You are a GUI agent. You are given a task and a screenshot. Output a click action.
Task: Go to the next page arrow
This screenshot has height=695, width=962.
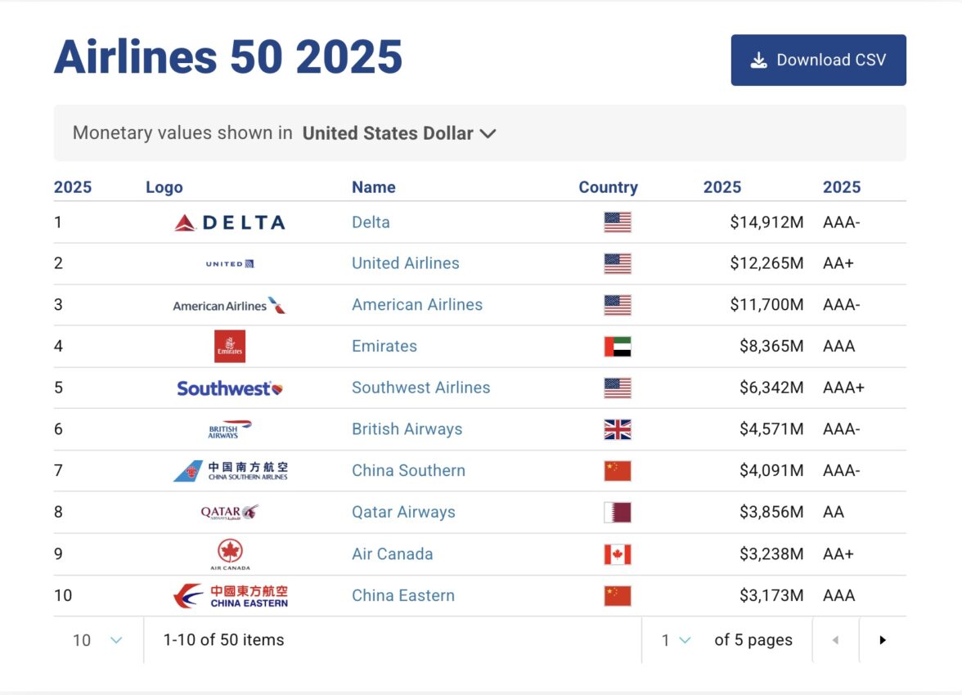[x=883, y=640]
